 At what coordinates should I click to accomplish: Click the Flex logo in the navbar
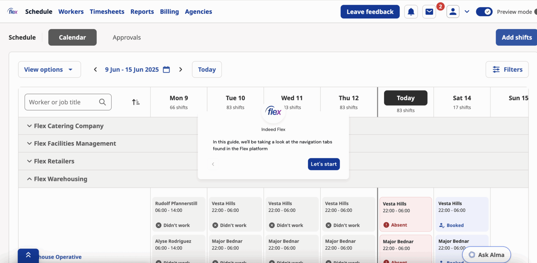pyautogui.click(x=13, y=12)
